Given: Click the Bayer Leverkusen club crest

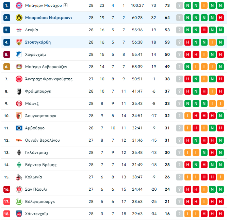Looking at the screenshot, I should pyautogui.click(x=19, y=67).
